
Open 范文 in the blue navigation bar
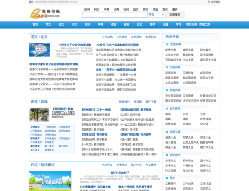pyautogui.click(x=48, y=24)
